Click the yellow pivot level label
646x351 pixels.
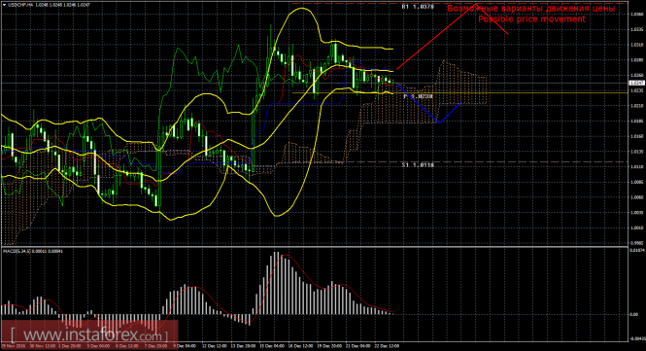[x=418, y=96]
